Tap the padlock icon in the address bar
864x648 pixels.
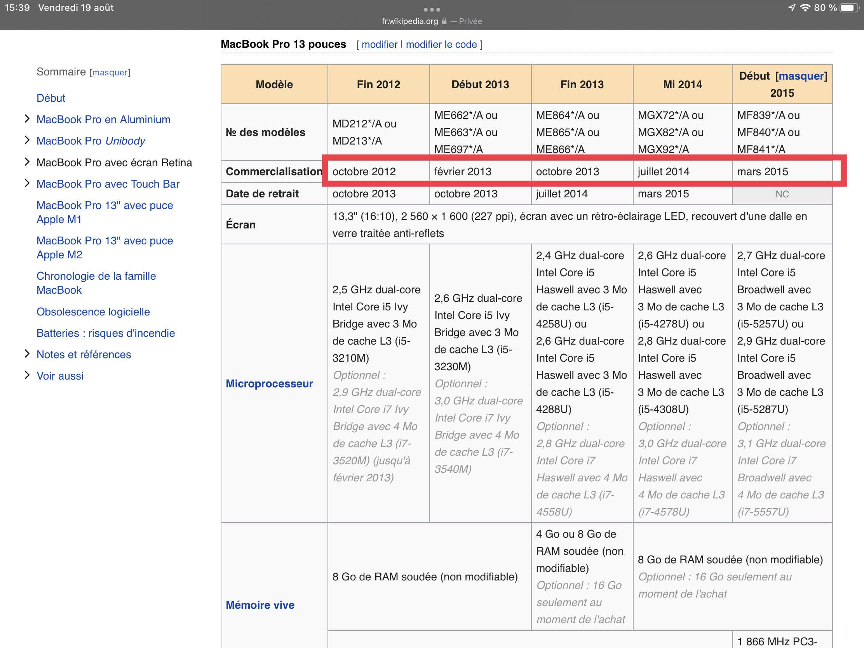[x=444, y=21]
